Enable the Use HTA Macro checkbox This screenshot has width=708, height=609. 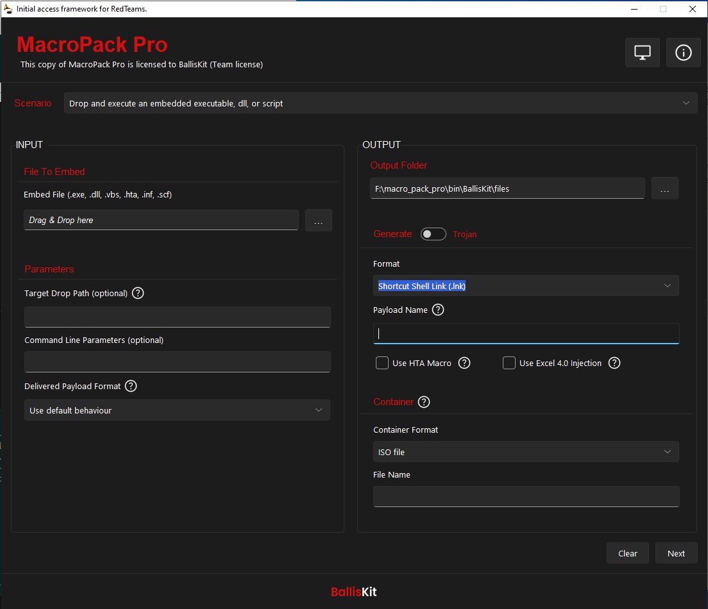(382, 363)
